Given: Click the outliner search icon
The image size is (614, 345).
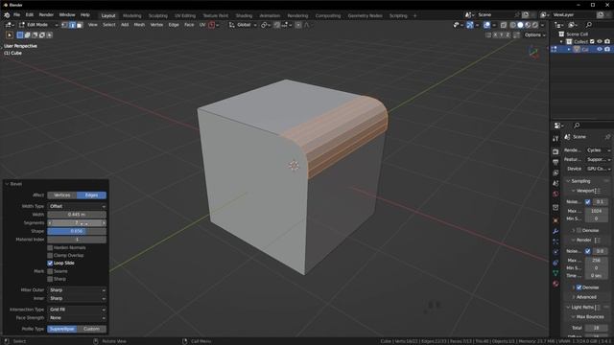Looking at the screenshot, I should (x=588, y=25).
